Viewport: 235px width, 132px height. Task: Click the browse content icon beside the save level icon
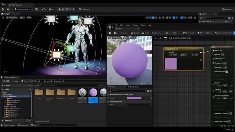click(x=8, y=9)
